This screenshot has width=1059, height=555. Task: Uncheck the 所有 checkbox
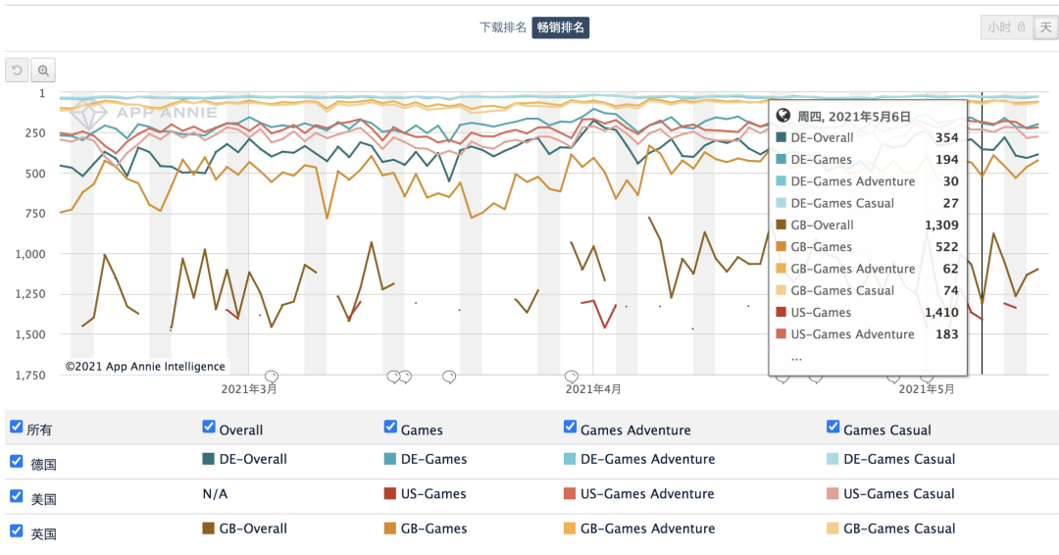tap(17, 427)
